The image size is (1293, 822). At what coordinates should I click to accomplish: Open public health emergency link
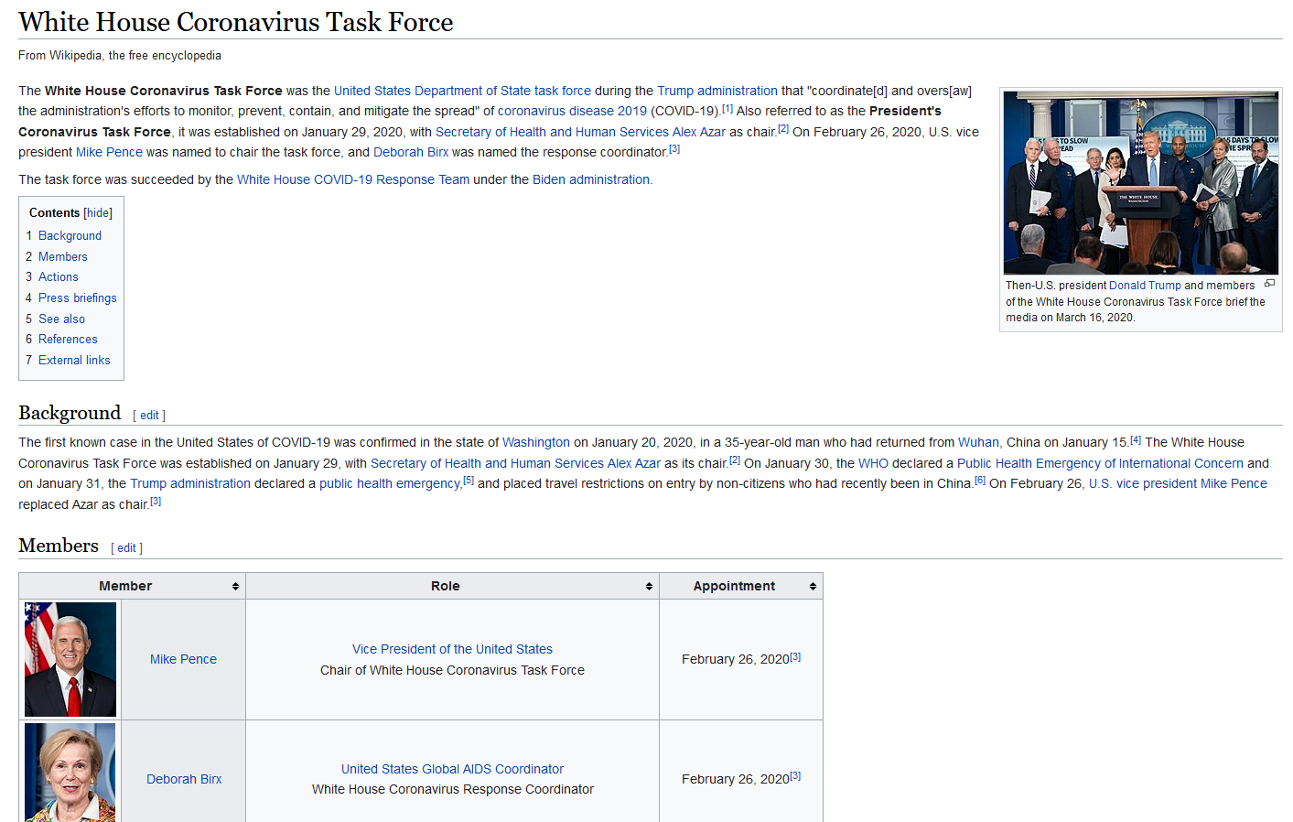tap(390, 483)
